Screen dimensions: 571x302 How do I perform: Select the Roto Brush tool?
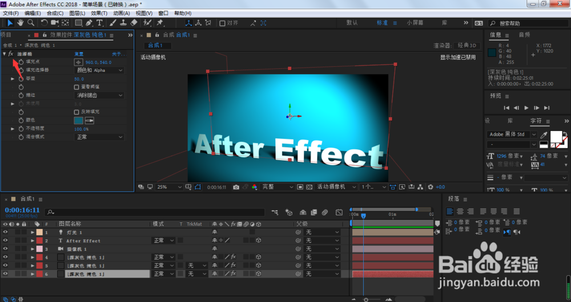click(147, 23)
